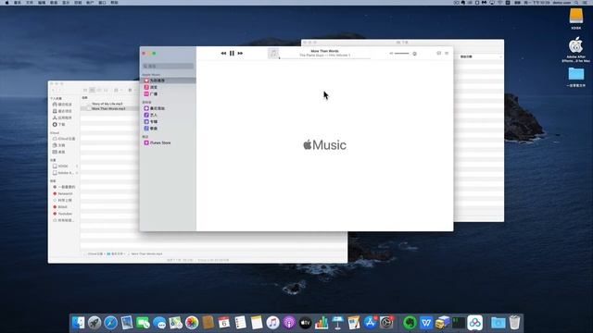Switch Finder to gallery view
The height and width of the screenshot is (333, 593).
coord(106,91)
